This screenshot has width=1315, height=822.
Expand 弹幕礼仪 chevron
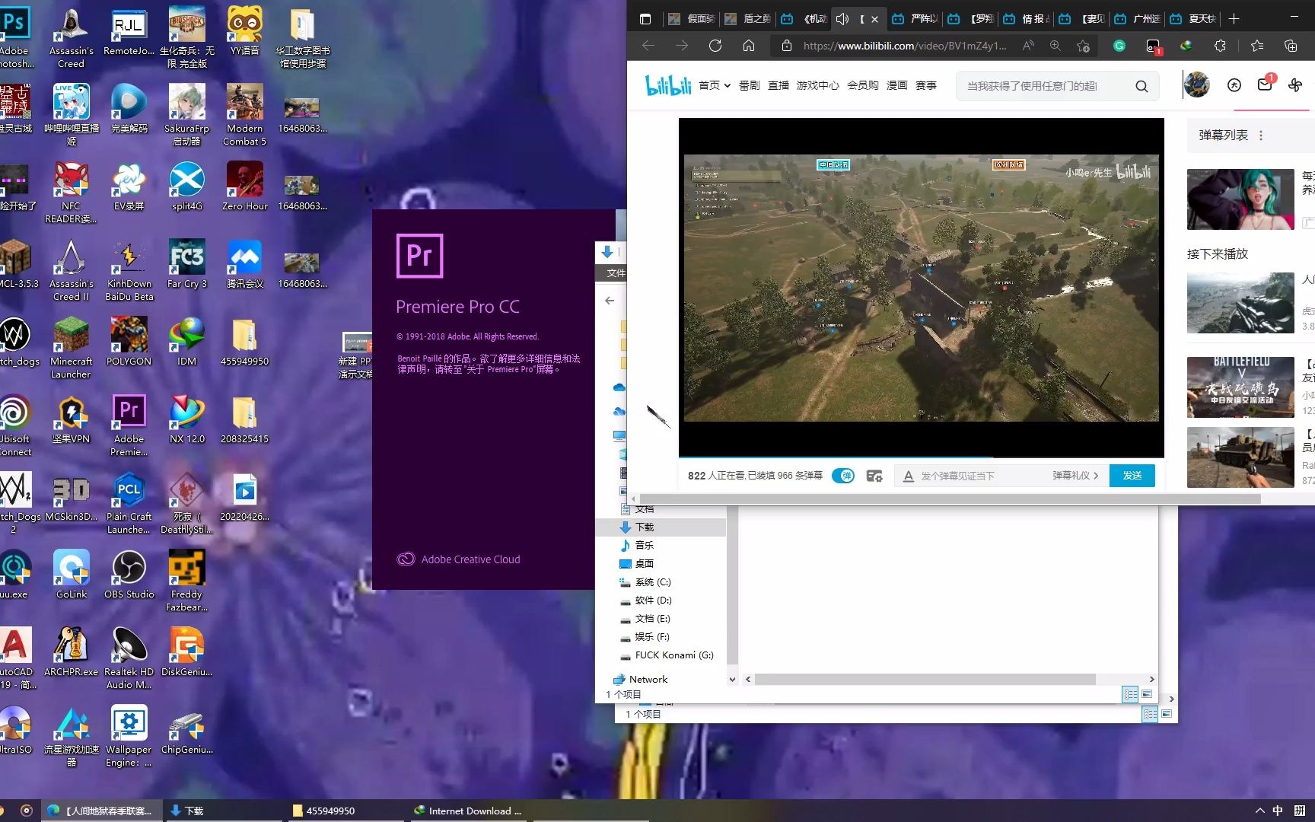1096,476
